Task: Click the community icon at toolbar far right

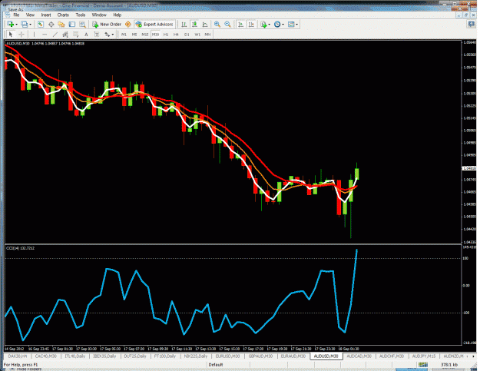Action: point(472,24)
